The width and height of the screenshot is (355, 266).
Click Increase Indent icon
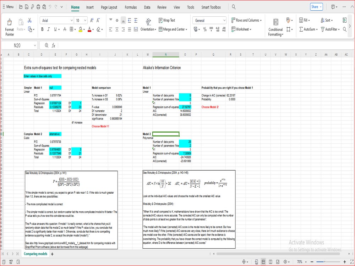tap(136, 20)
